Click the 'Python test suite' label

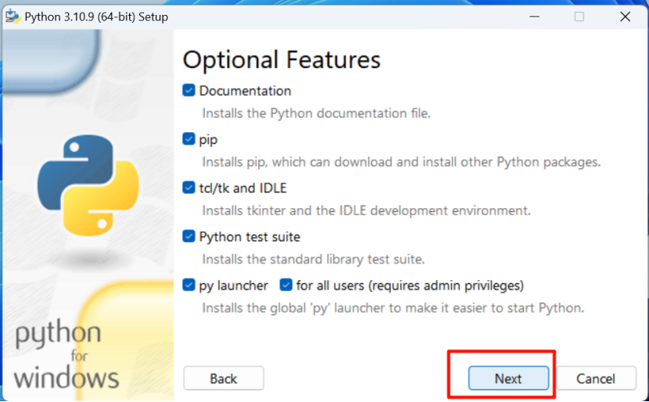(249, 237)
